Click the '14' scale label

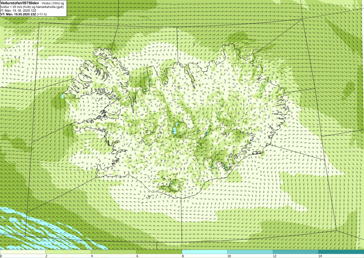320,256
